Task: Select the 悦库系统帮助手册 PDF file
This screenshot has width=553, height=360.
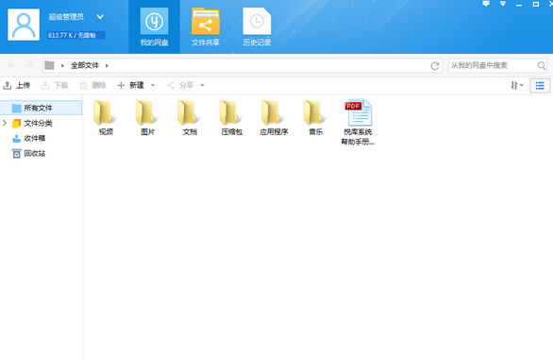Action: point(358,122)
